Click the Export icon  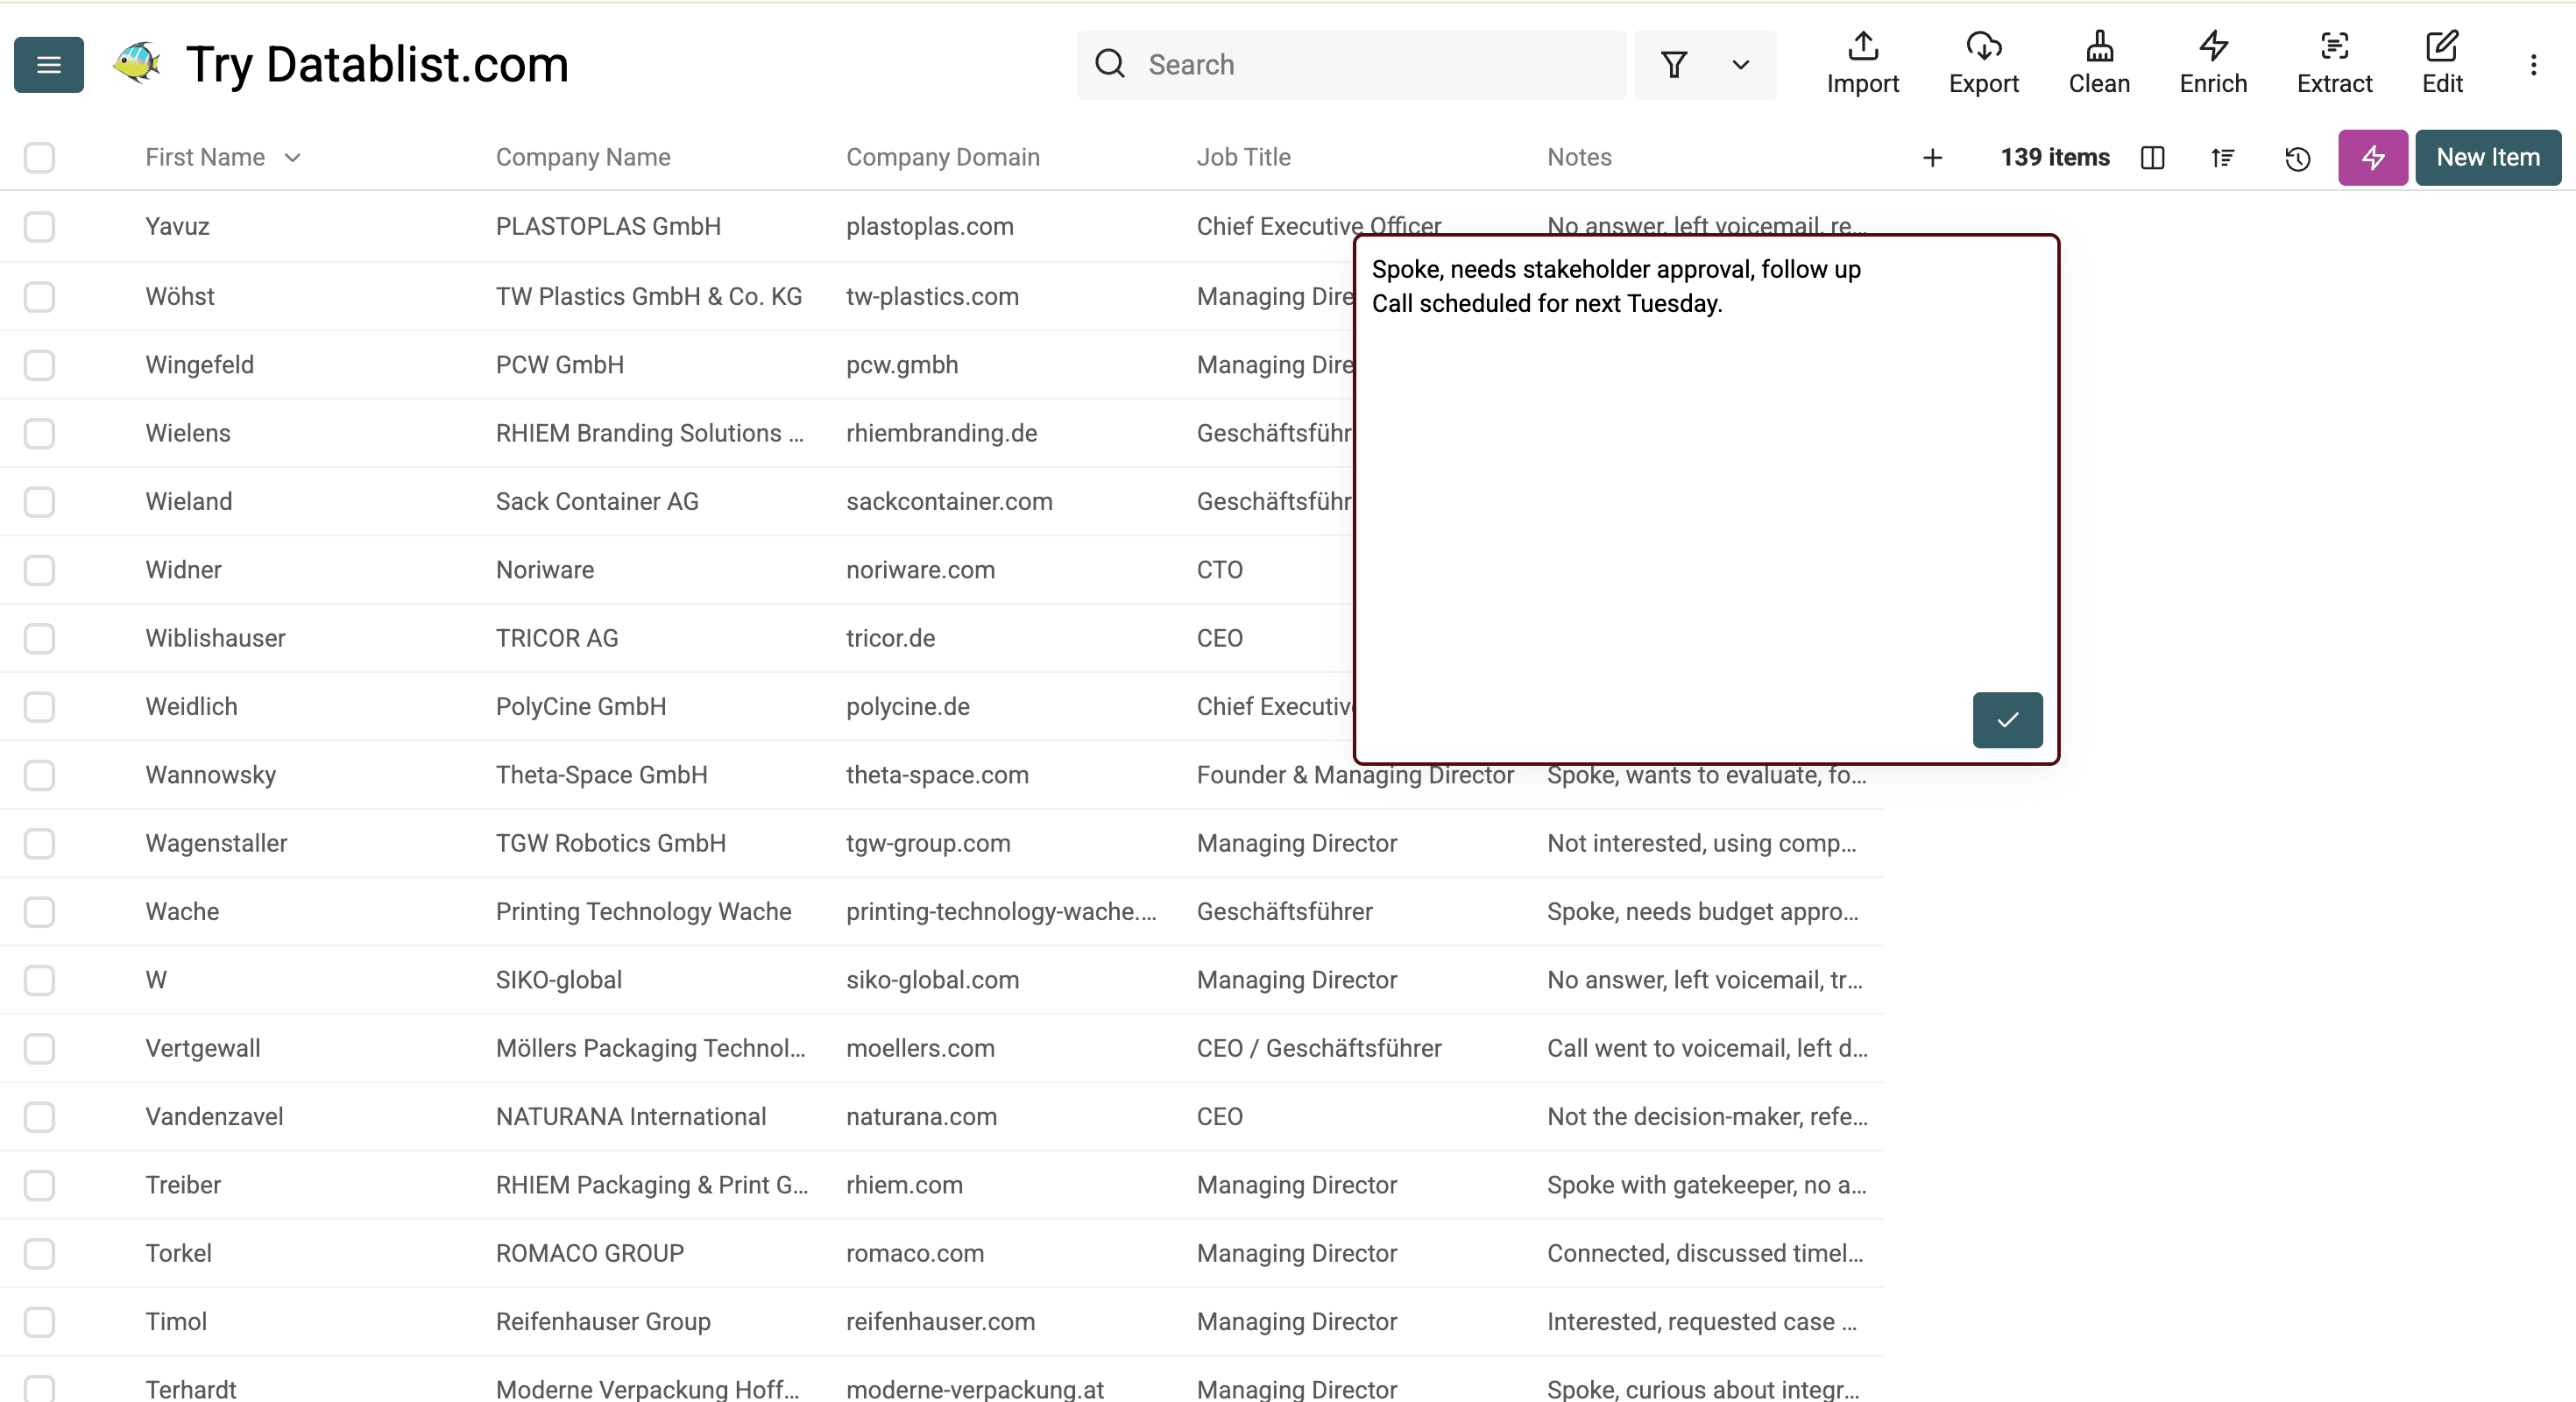pyautogui.click(x=1984, y=63)
